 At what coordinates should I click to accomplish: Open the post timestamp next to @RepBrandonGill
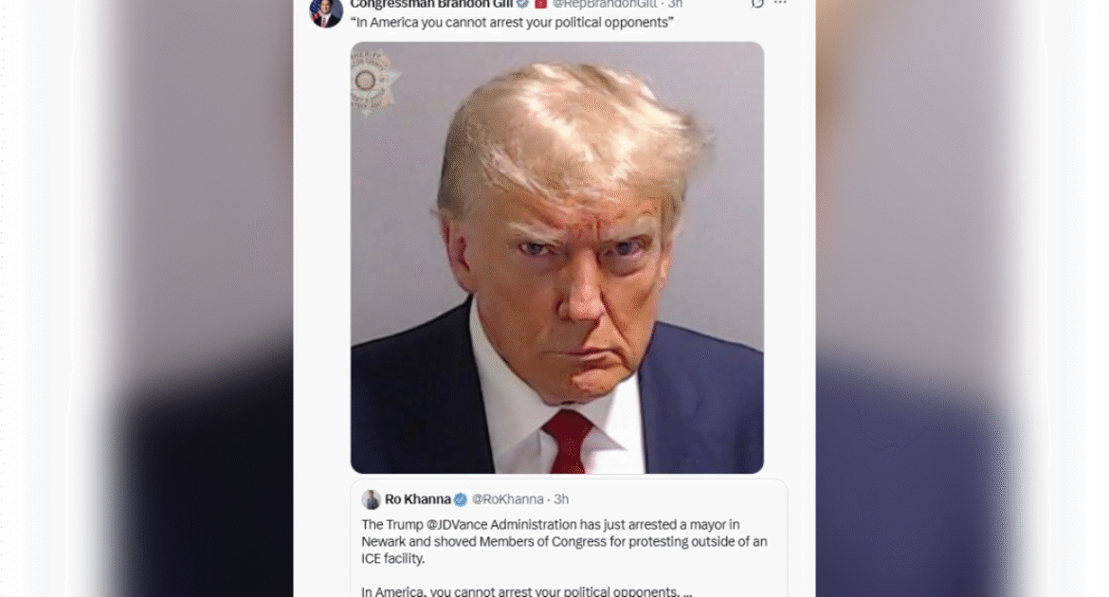(x=676, y=4)
